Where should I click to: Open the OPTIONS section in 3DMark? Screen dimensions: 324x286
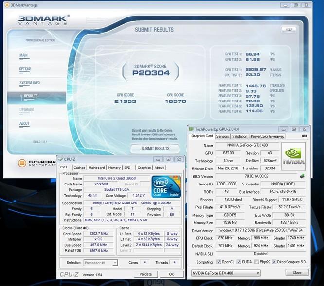[x=25, y=69]
